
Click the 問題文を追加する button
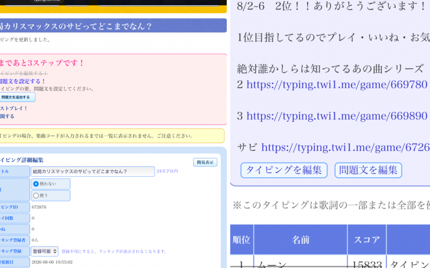pos(17,97)
